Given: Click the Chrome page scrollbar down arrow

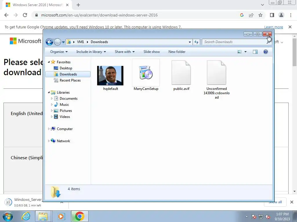Looking at the screenshot, I should point(295,191).
